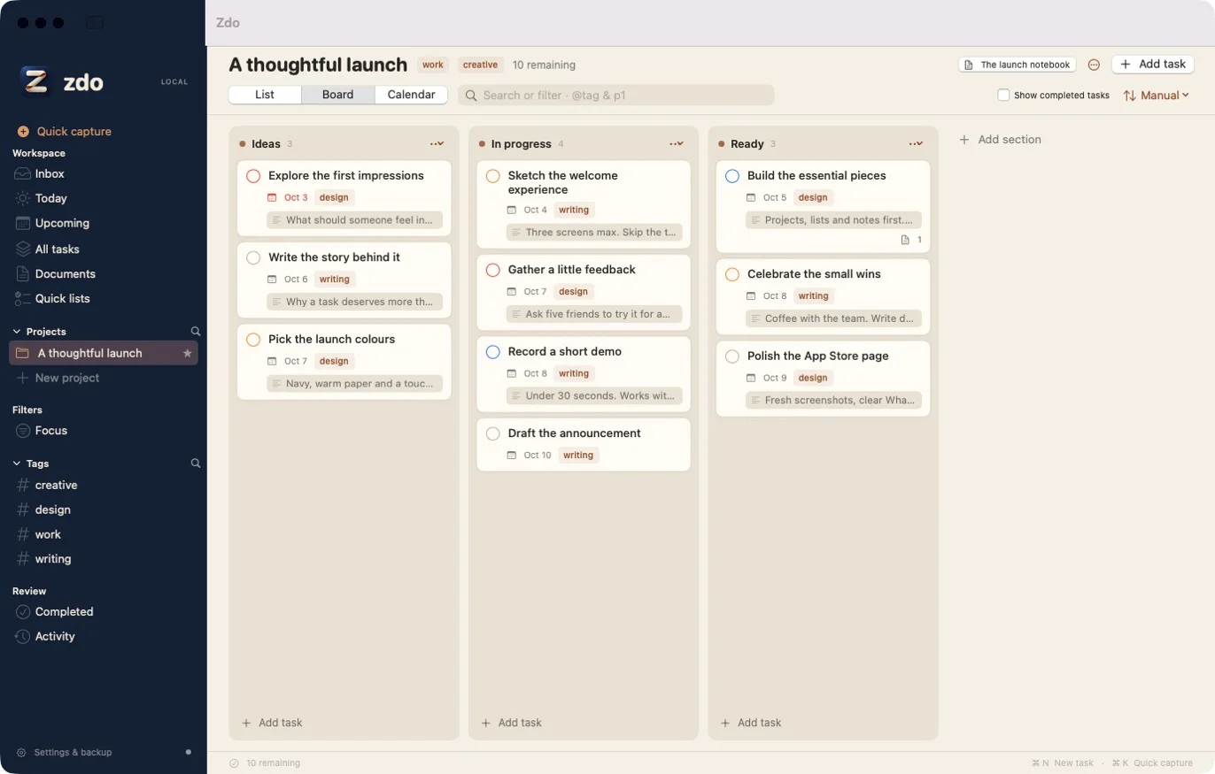Open The launch notebook
The width and height of the screenshot is (1215, 774).
click(1018, 65)
